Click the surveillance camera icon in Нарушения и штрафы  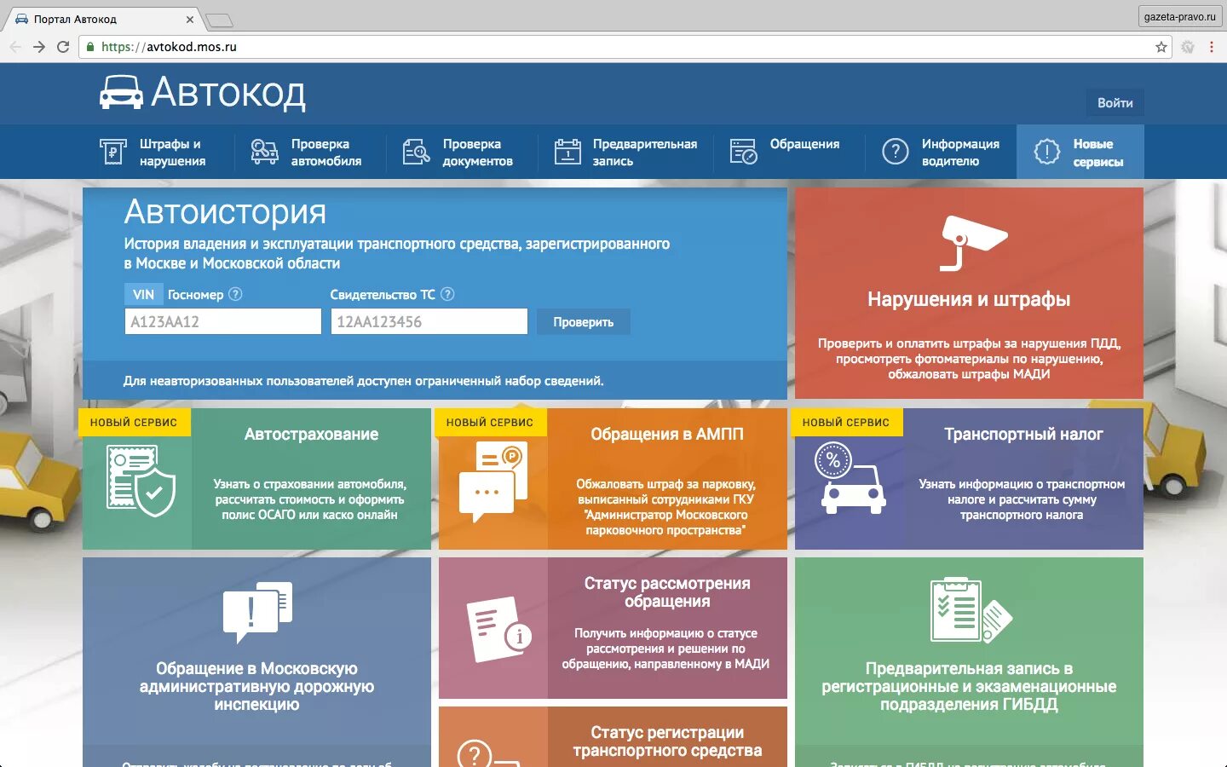[972, 242]
